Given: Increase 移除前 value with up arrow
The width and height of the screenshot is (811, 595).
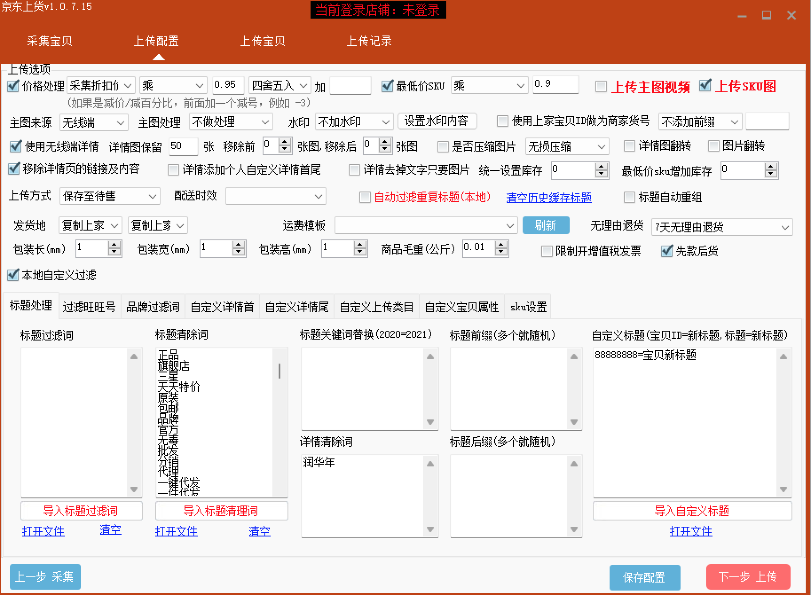Looking at the screenshot, I should click(x=285, y=142).
